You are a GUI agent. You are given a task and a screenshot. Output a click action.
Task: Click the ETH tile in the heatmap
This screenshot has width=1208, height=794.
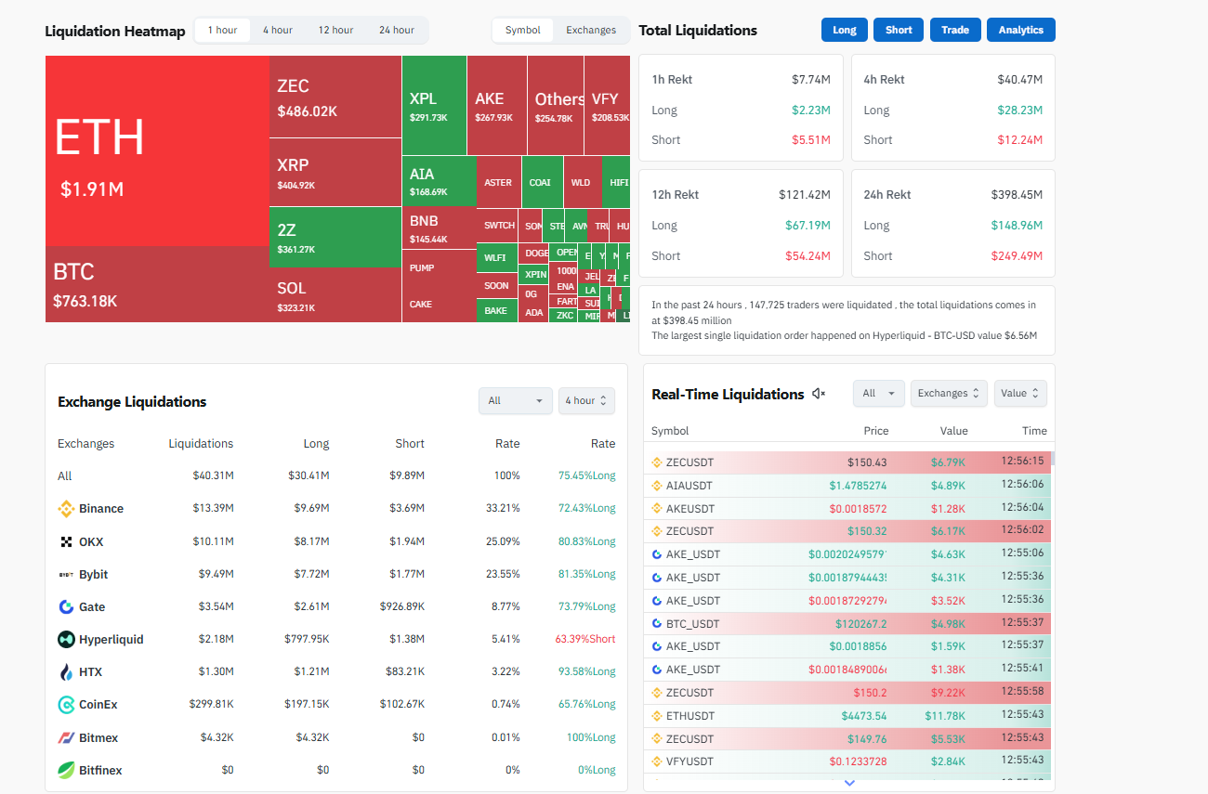click(x=156, y=150)
